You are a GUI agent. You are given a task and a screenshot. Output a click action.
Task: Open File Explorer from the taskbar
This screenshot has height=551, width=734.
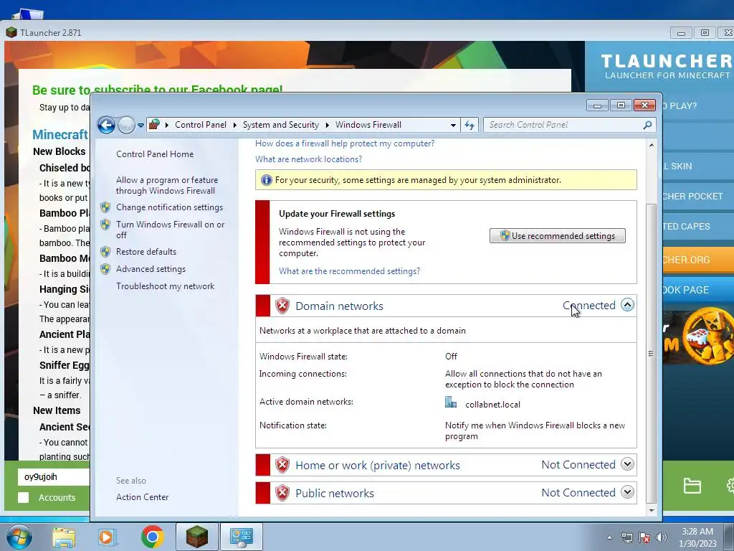[63, 537]
